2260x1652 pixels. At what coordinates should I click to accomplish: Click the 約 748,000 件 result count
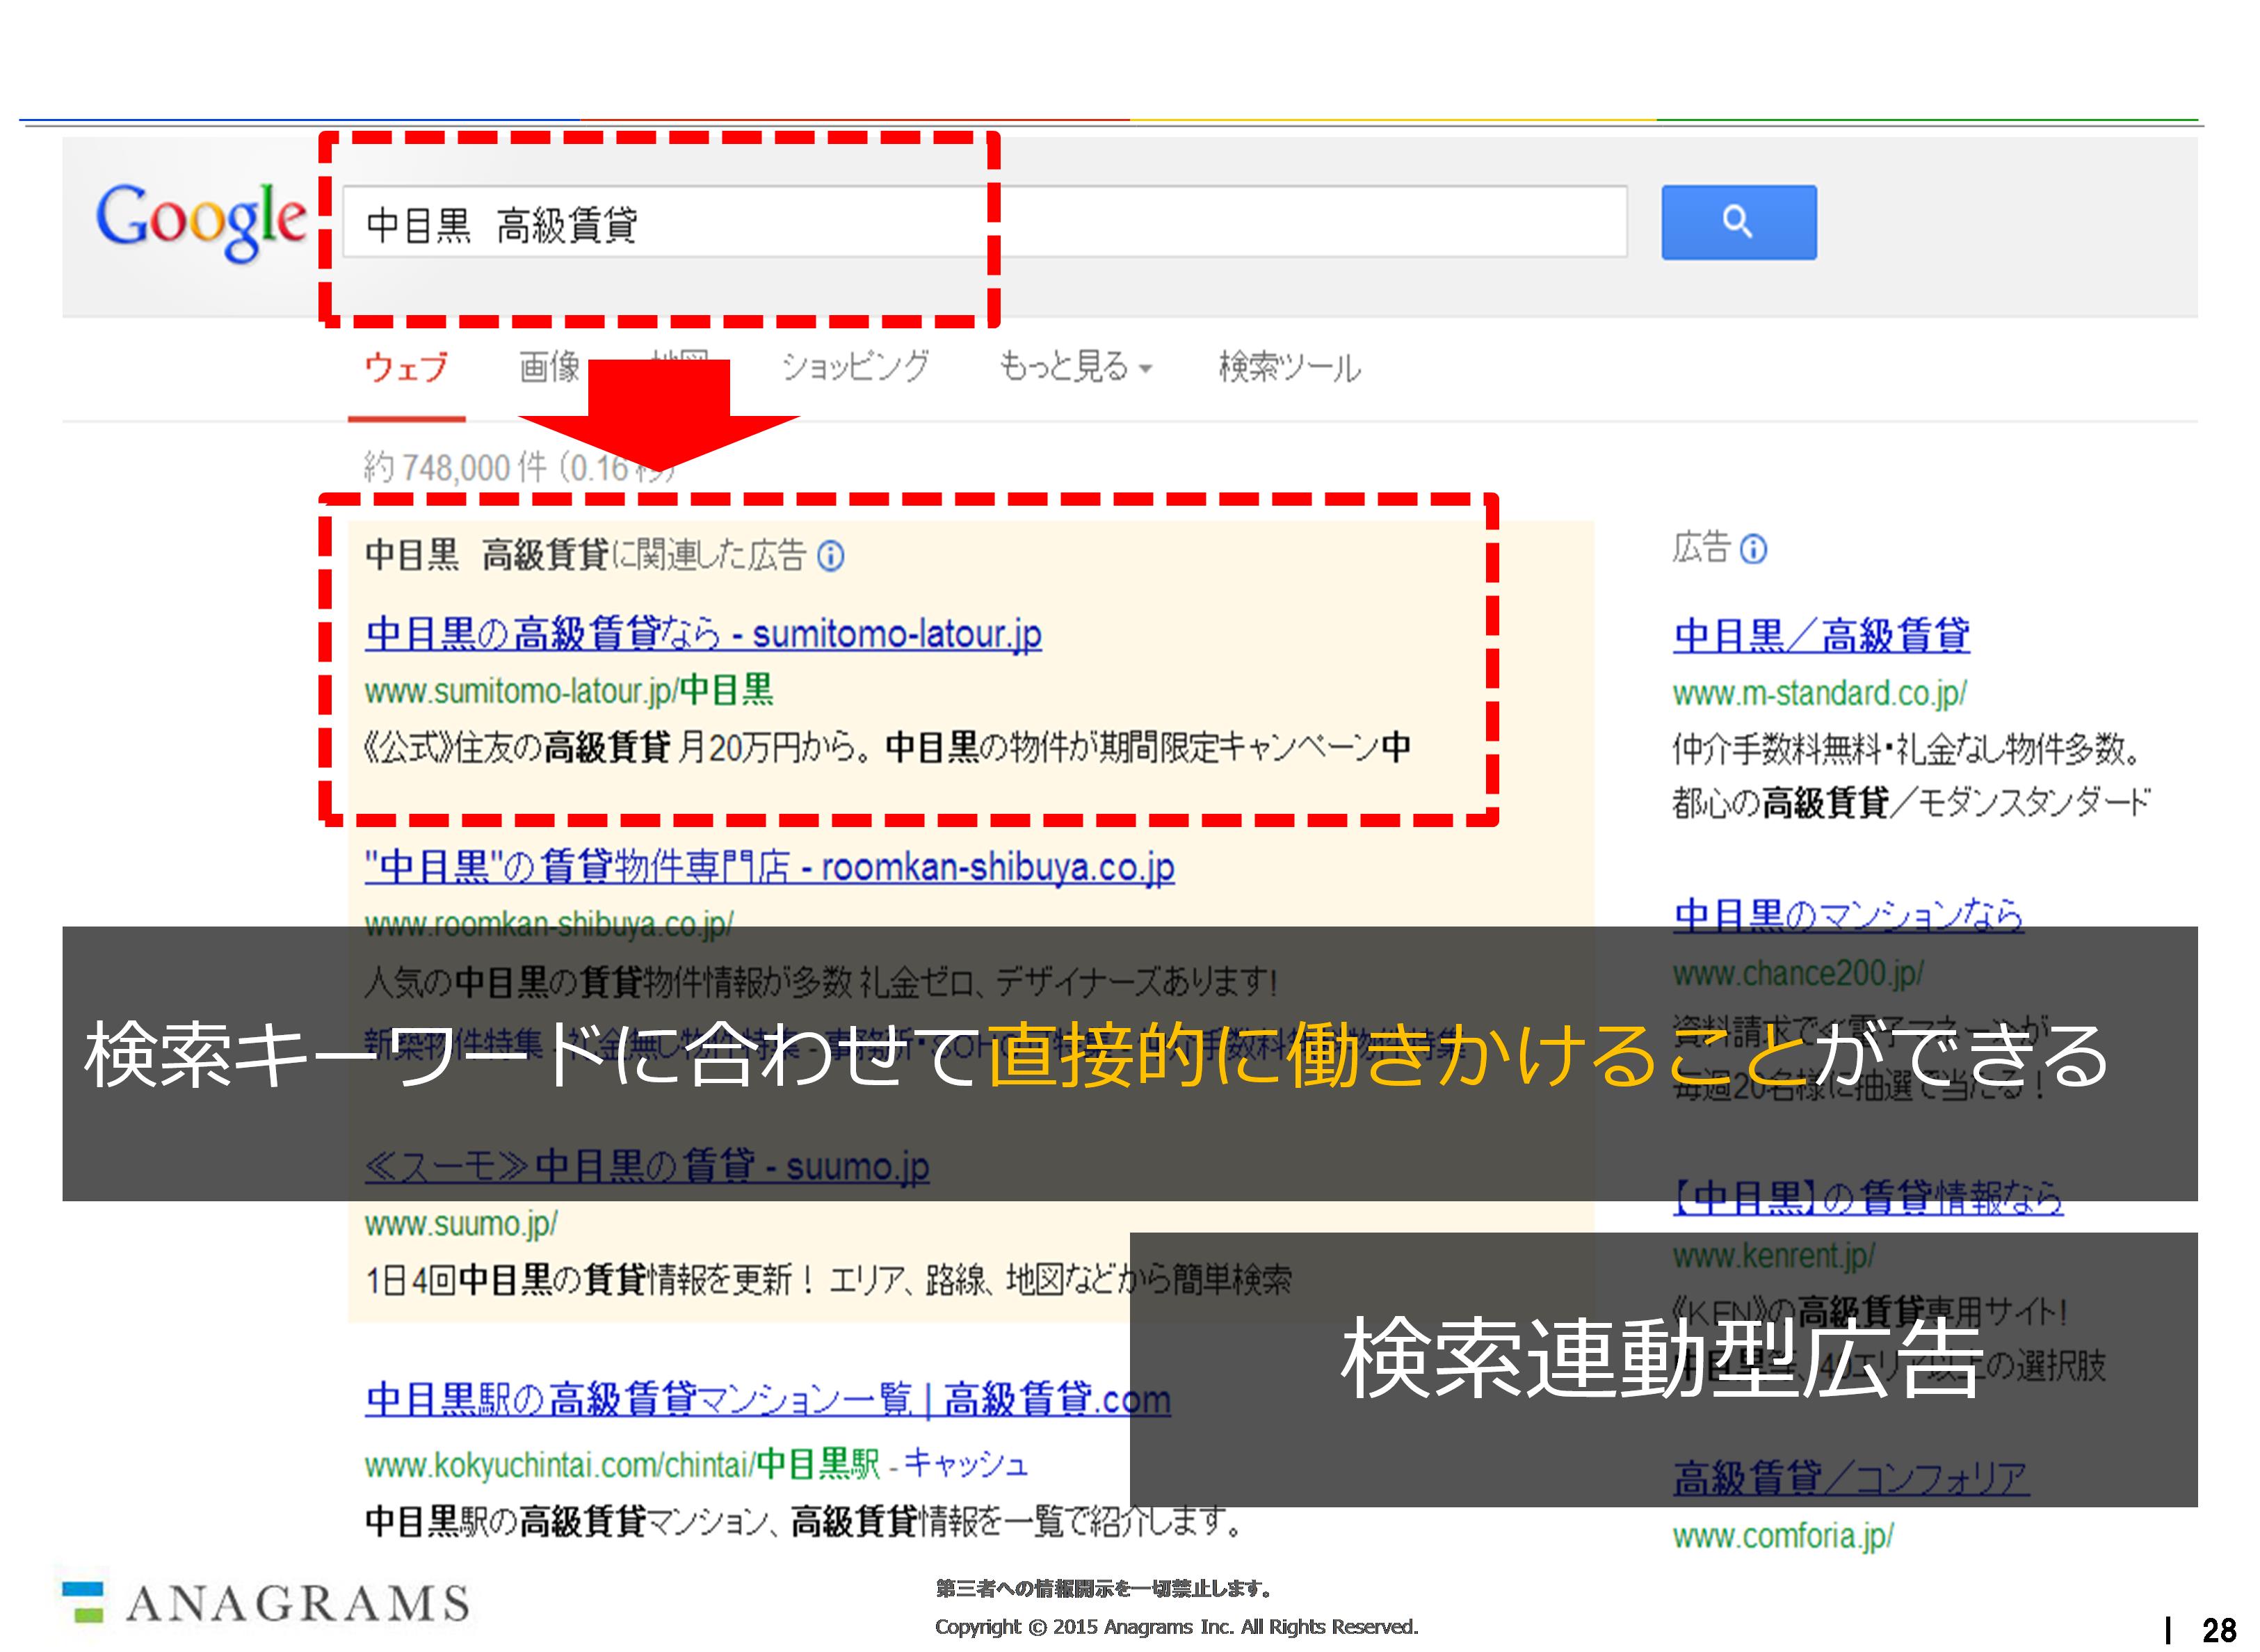tap(455, 467)
